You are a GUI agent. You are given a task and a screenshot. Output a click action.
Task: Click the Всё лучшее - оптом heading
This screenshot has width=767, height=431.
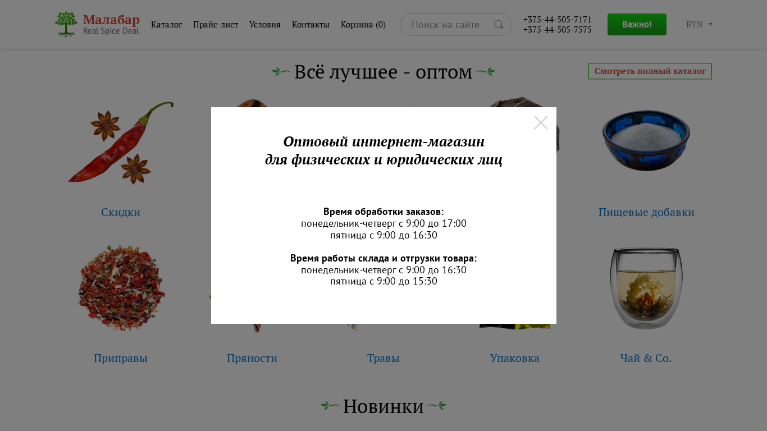click(x=383, y=72)
